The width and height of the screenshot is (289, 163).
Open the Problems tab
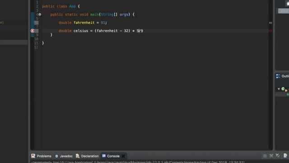(41, 156)
